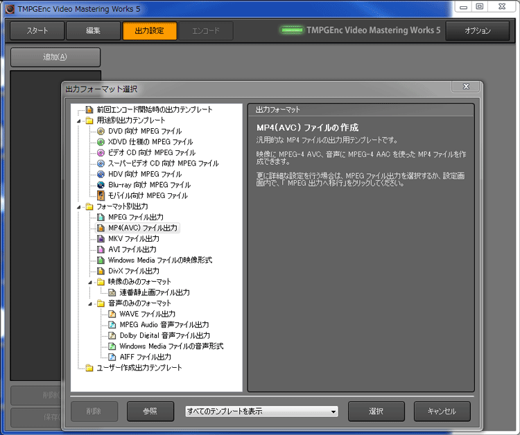Open the オプション menu button

click(477, 30)
